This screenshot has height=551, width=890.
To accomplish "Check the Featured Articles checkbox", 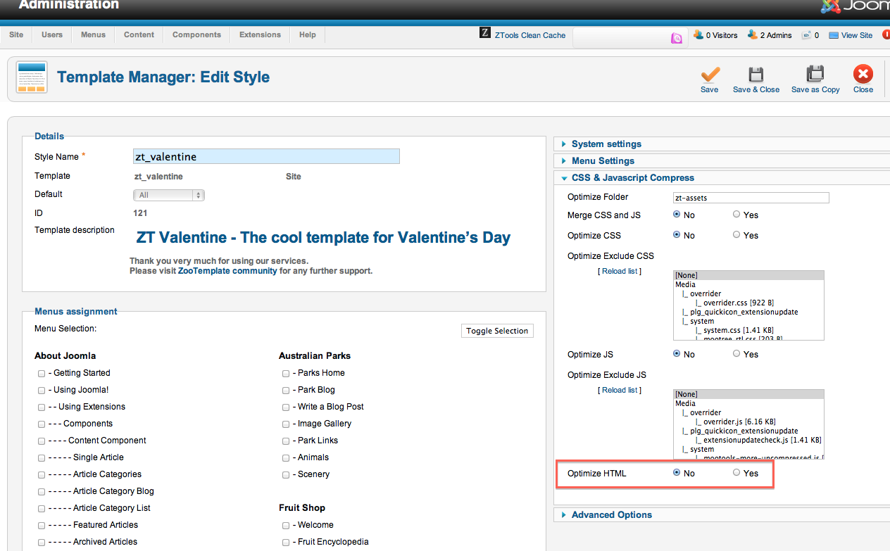I will pos(42,526).
